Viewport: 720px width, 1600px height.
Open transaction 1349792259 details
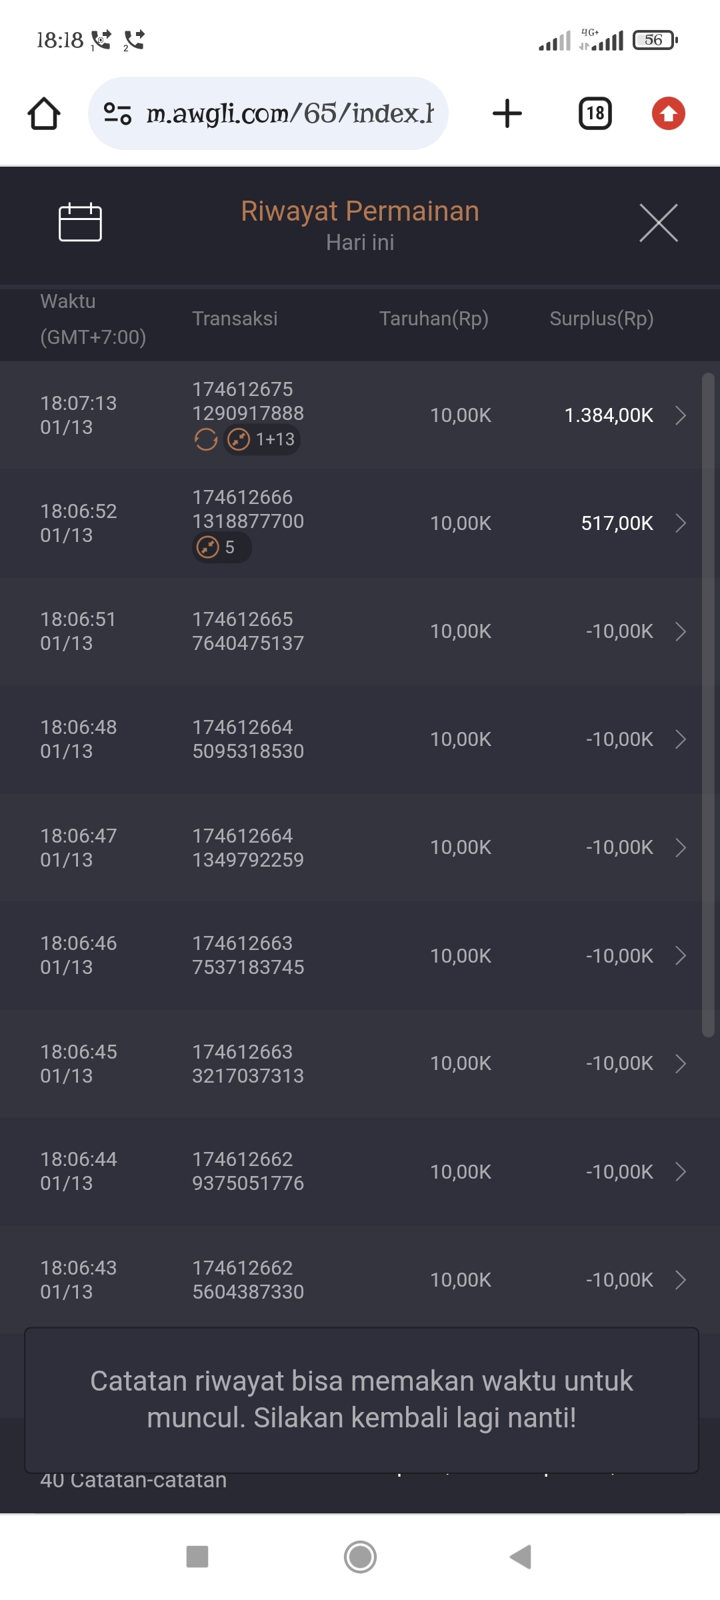681,847
